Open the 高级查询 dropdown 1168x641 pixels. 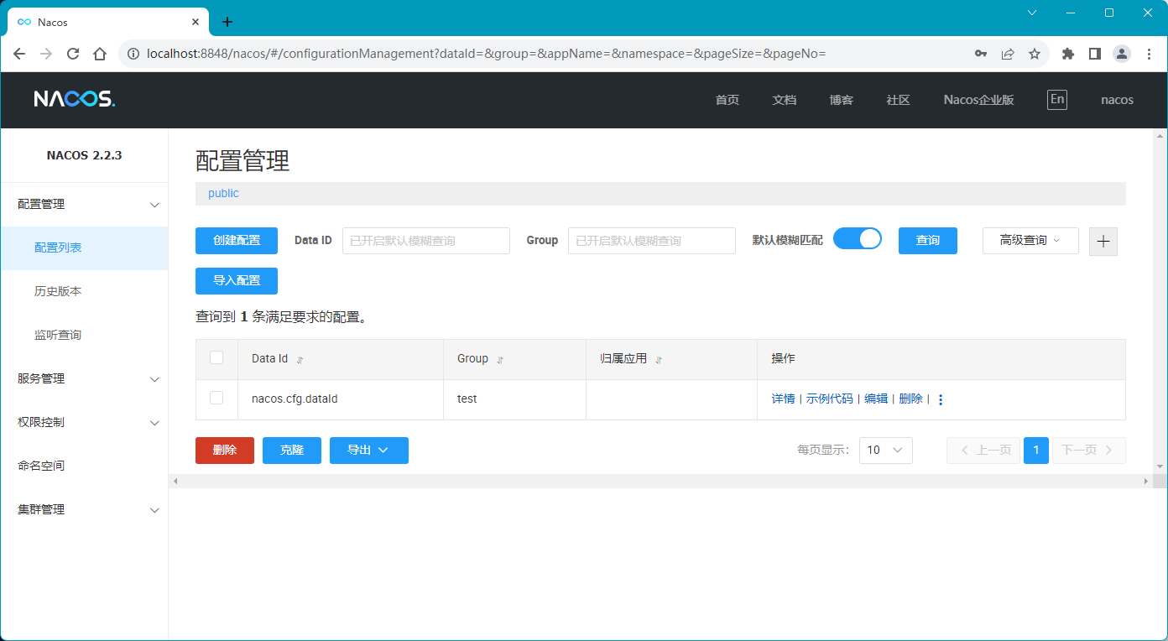pos(1030,240)
